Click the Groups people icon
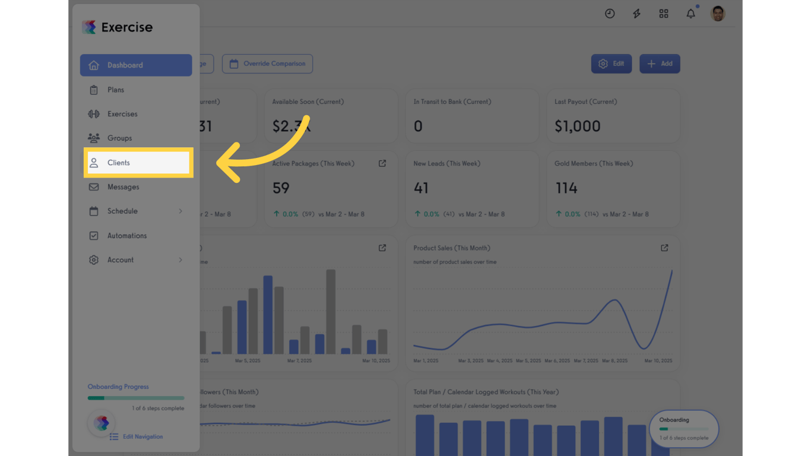Image resolution: width=811 pixels, height=456 pixels. coord(94,138)
